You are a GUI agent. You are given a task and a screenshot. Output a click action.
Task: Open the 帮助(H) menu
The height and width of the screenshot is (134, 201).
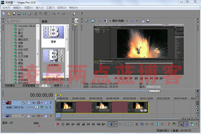[74, 8]
